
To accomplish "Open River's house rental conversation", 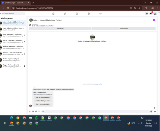I will point(13,35).
